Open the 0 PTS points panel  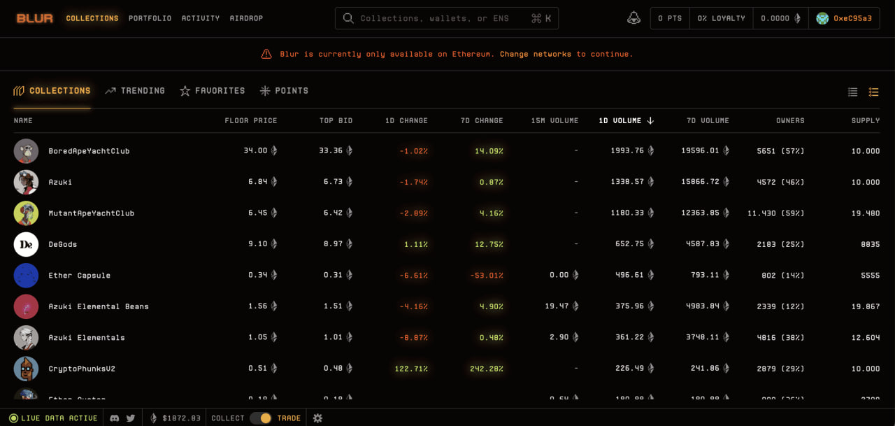pyautogui.click(x=669, y=18)
